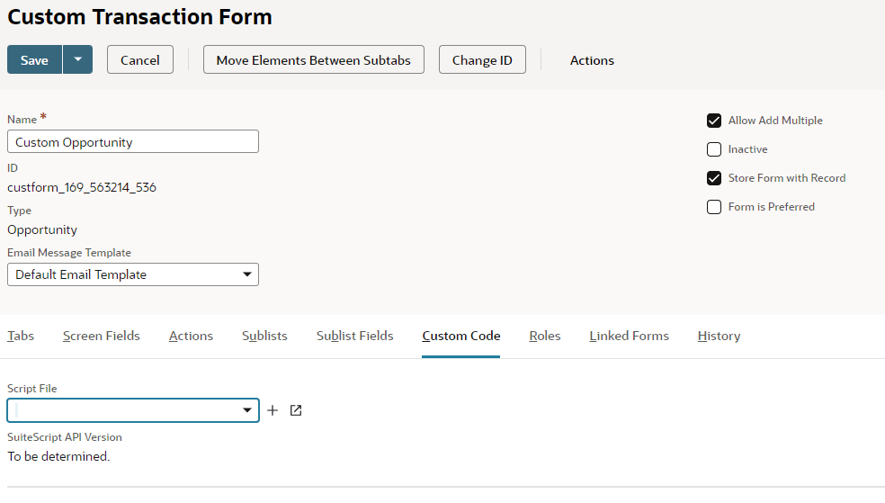Image resolution: width=885 pixels, height=503 pixels.
Task: Switch to the Tabs subtab
Action: coord(21,336)
